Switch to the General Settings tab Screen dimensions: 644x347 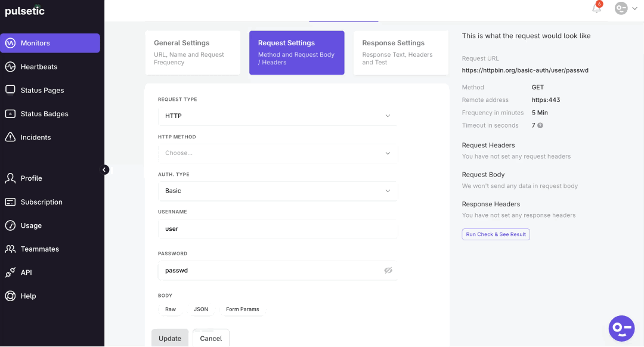pyautogui.click(x=193, y=52)
